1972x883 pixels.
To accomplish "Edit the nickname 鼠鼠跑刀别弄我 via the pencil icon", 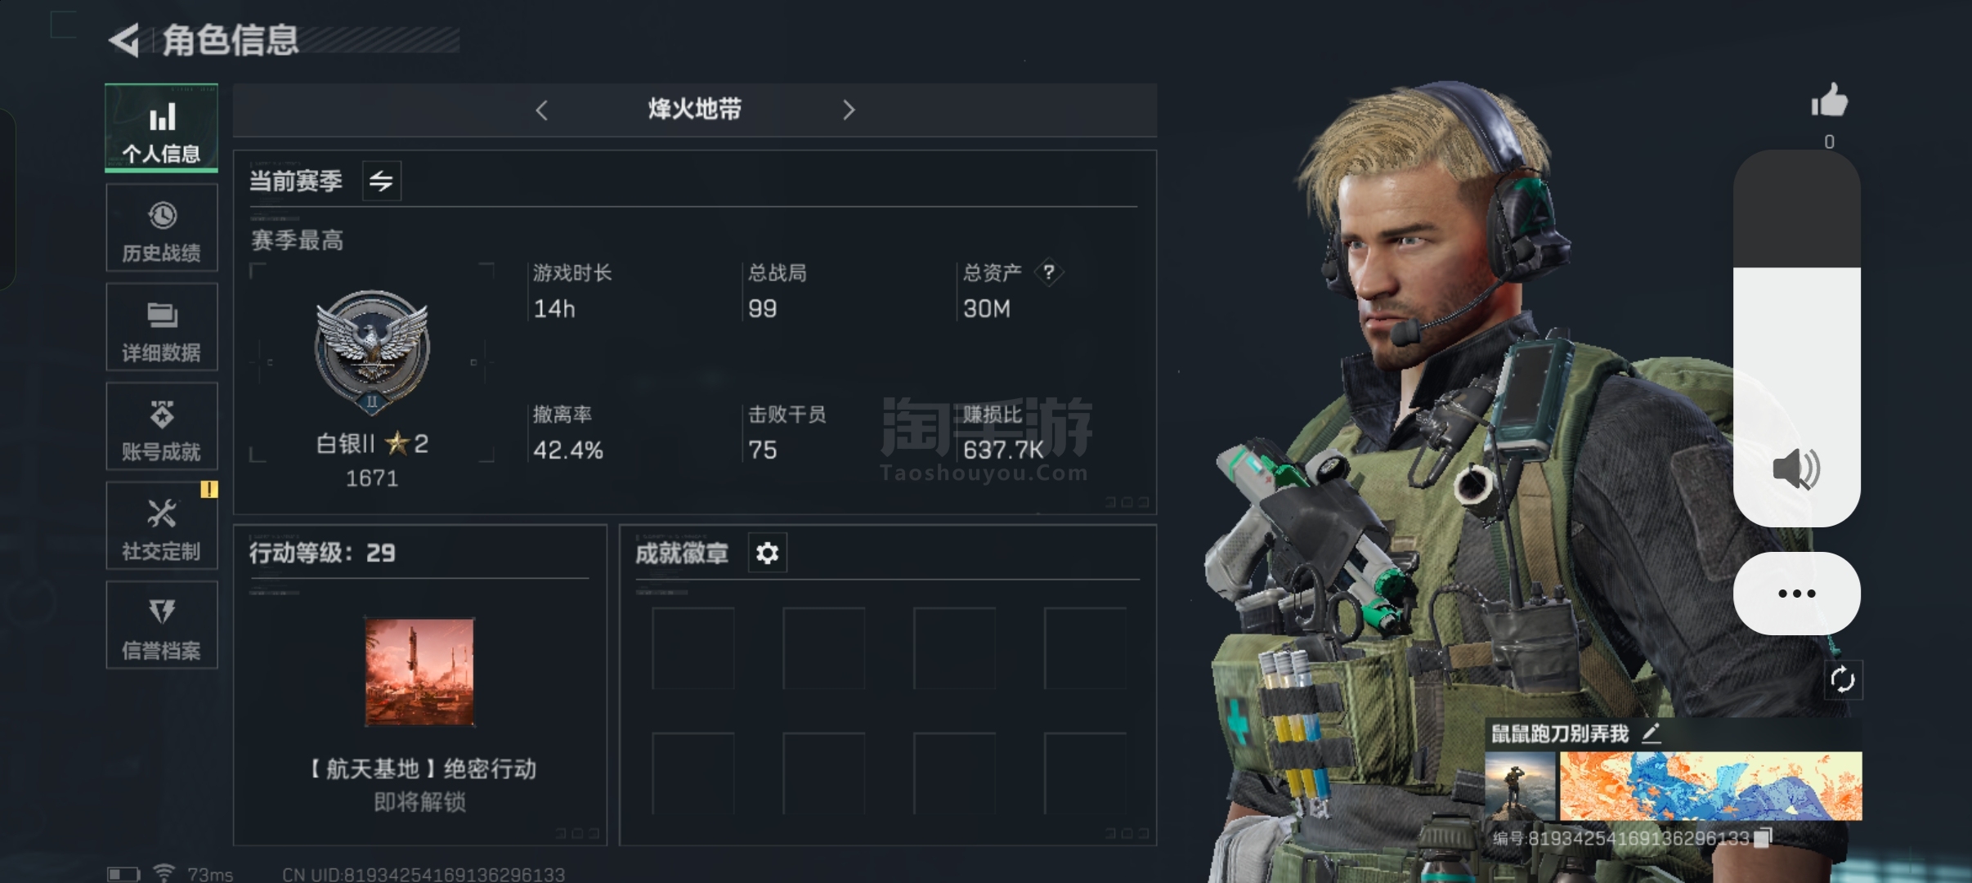I will point(1652,733).
